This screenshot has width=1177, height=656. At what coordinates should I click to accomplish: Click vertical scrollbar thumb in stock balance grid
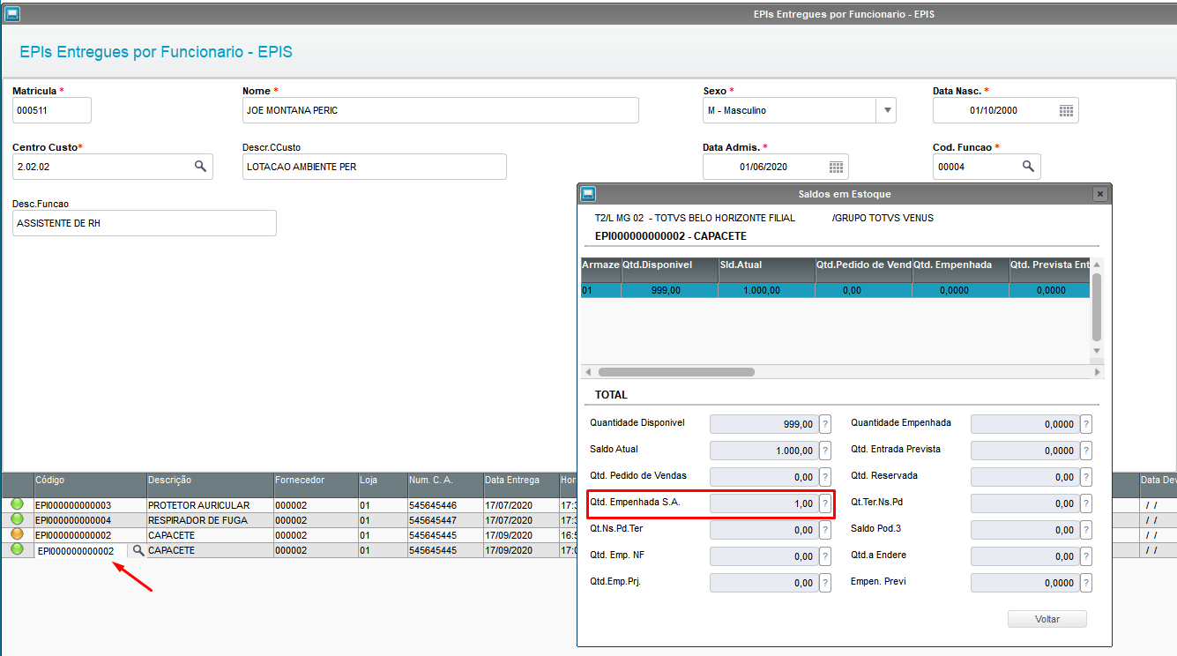[x=1097, y=306]
